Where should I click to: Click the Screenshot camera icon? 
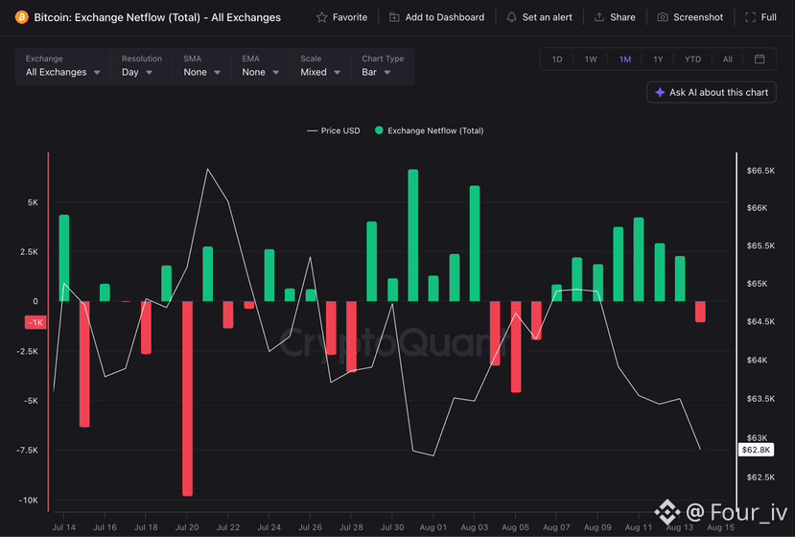662,17
